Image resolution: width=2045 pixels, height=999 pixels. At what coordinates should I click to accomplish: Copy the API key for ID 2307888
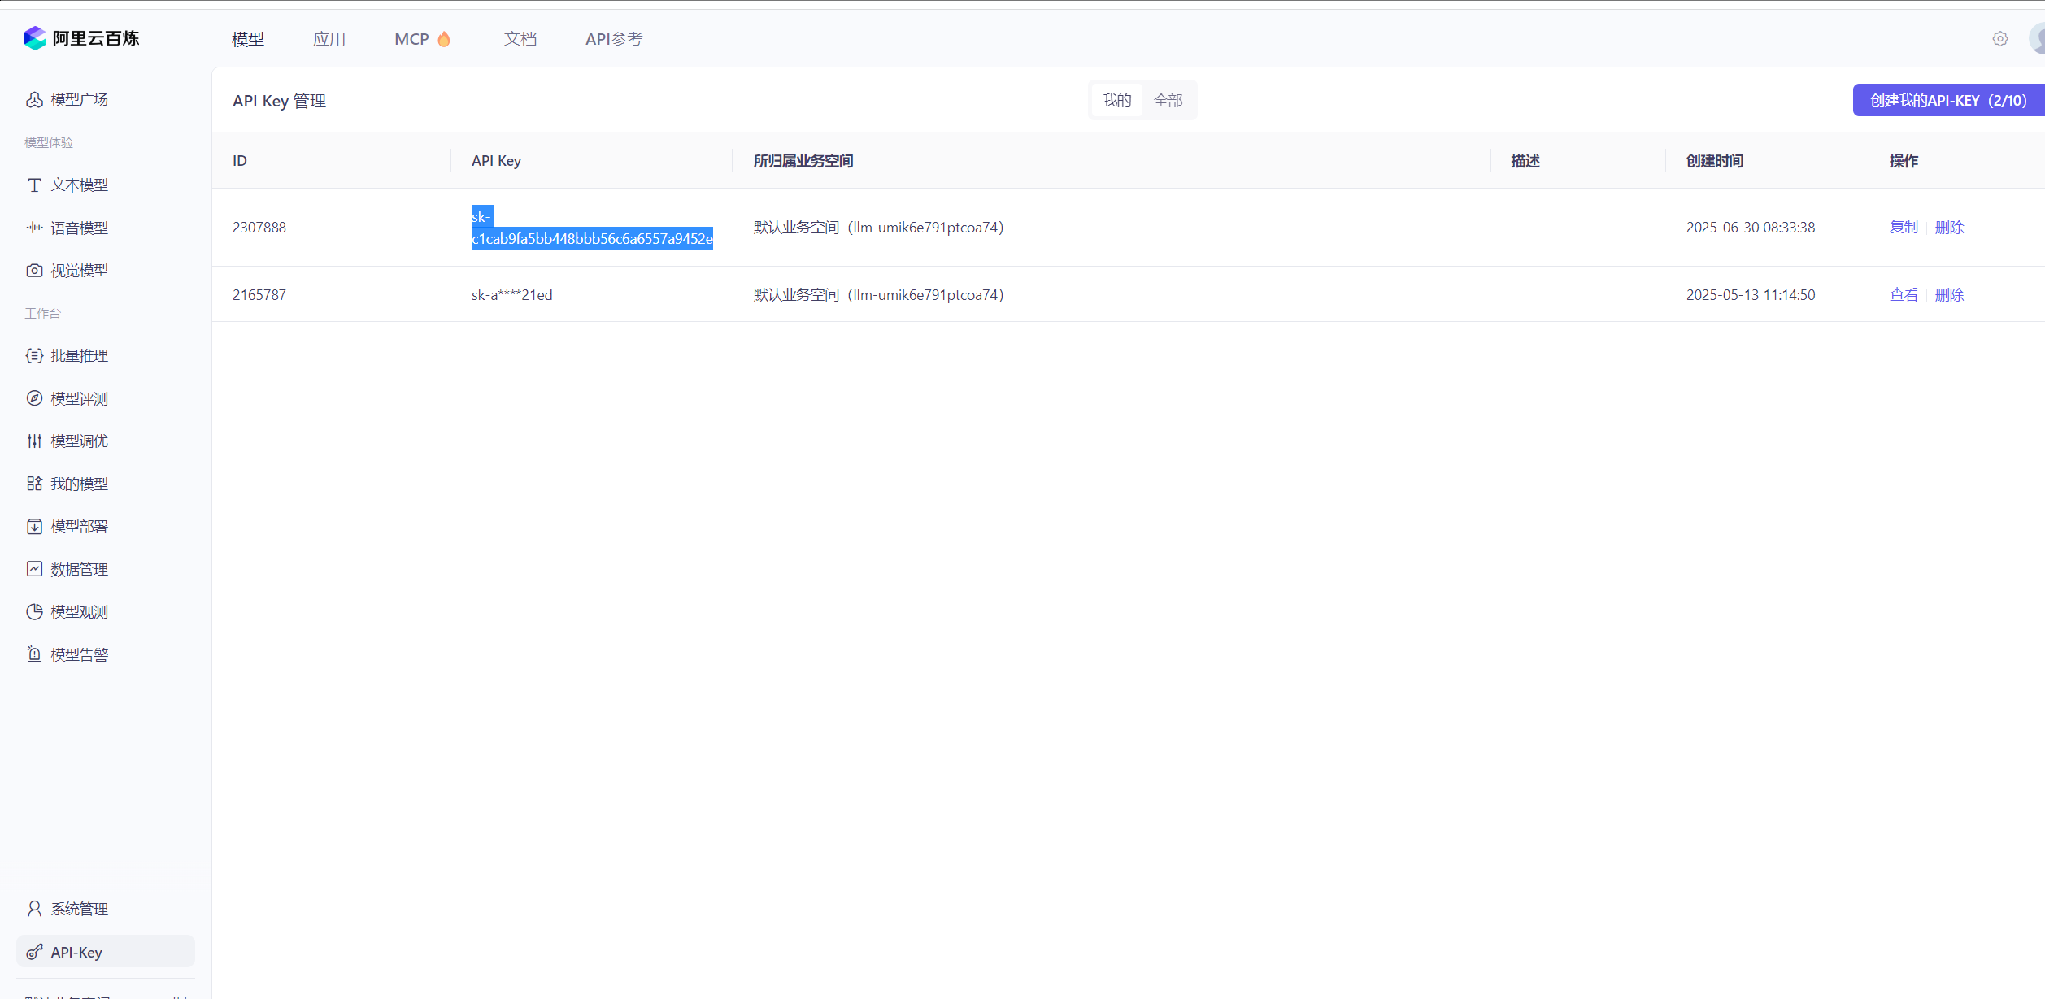(1903, 228)
